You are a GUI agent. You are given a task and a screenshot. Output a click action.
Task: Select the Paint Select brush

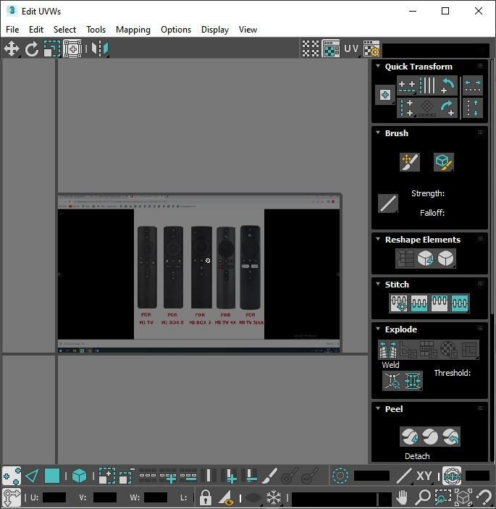[269, 476]
